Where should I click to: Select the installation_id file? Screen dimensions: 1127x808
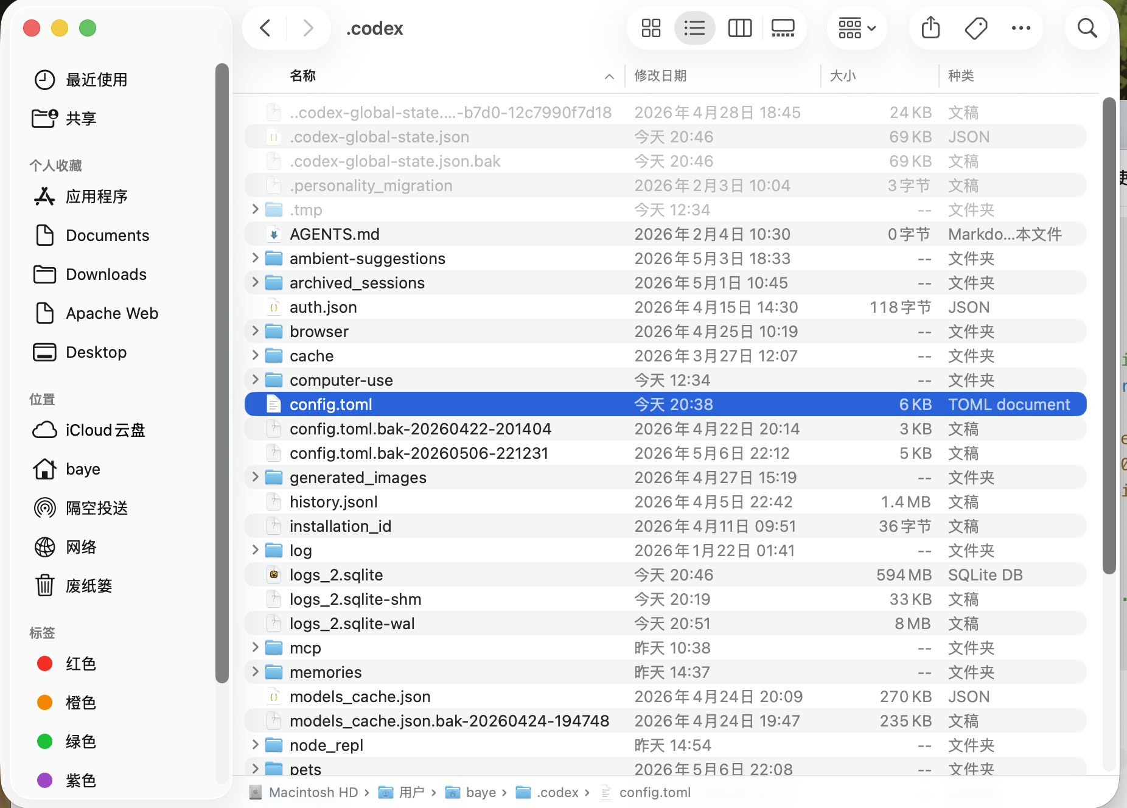[666, 526]
